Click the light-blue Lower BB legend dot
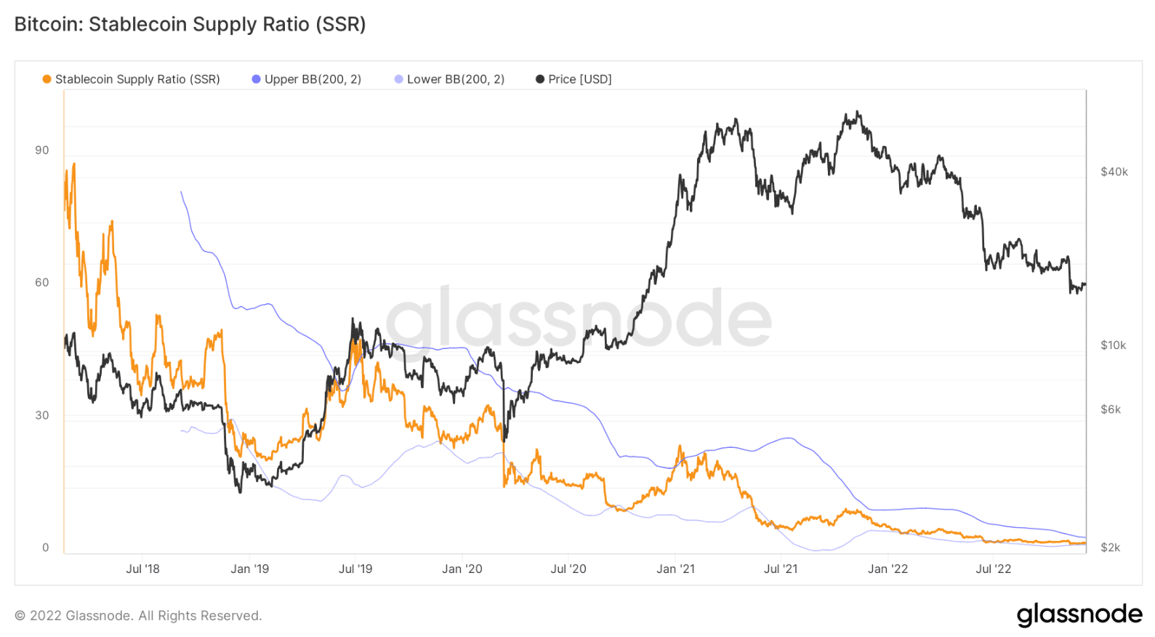Screen dimensions: 1155x637 398,79
